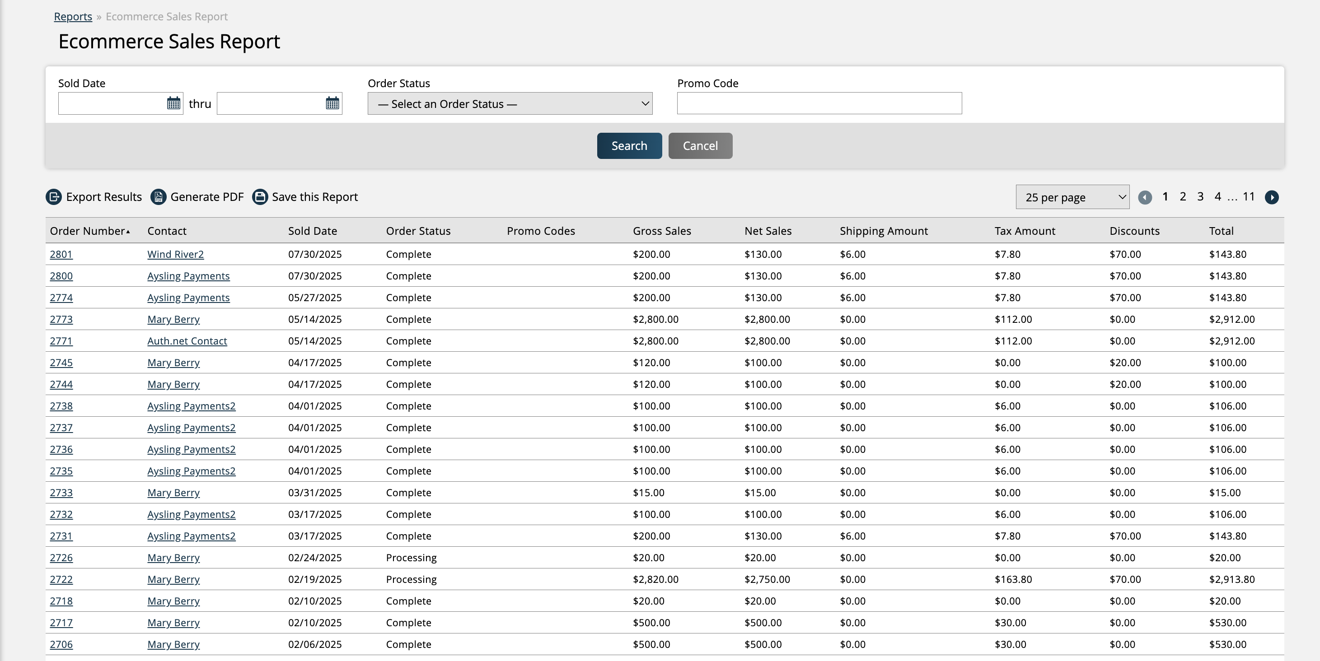The width and height of the screenshot is (1320, 661).
Task: Click the Generate PDF icon
Action: tap(159, 196)
